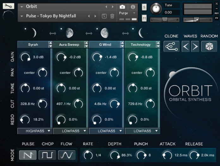Toggle the Solo S button
The width and height of the screenshot is (220, 166).
click(144, 7)
